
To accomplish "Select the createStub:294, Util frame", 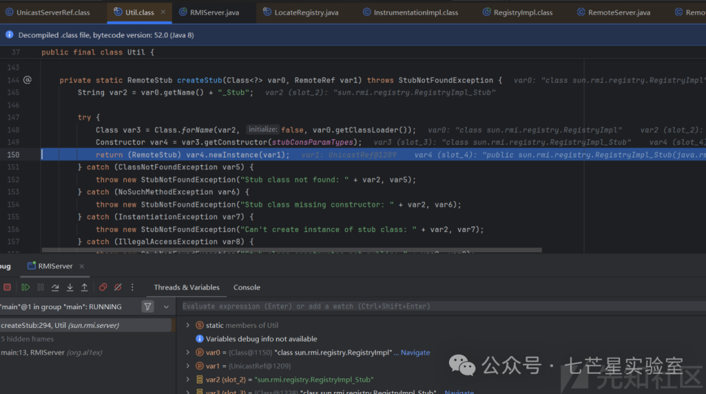I will click(86, 325).
